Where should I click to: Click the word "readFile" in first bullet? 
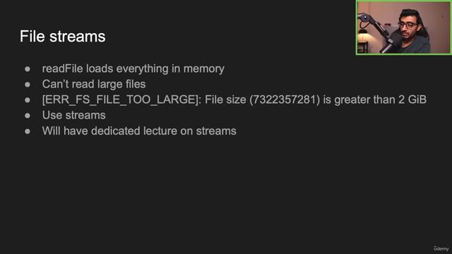tap(63, 68)
